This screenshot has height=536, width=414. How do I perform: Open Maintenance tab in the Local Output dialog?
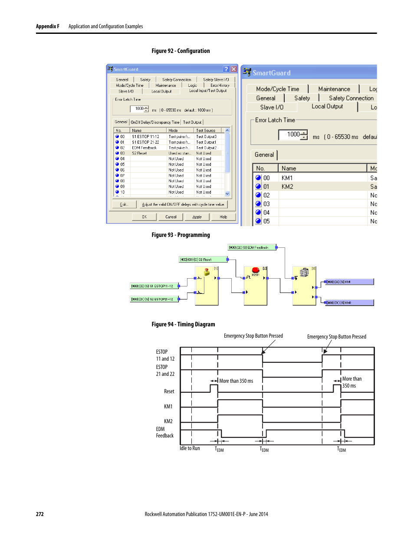(334, 89)
